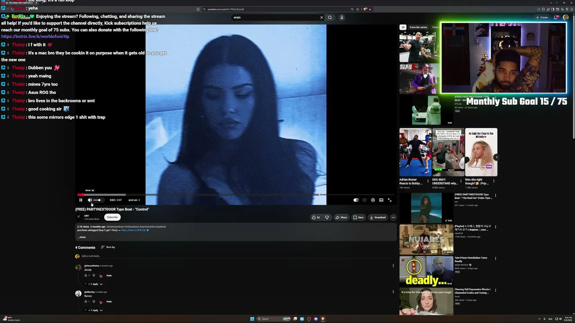Start voice search with microphone icon
This screenshot has width=575, height=323.
pos(341,17)
